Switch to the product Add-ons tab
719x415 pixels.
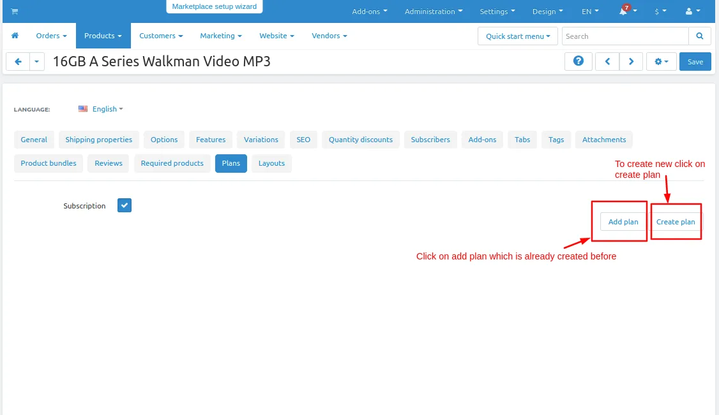(x=482, y=140)
